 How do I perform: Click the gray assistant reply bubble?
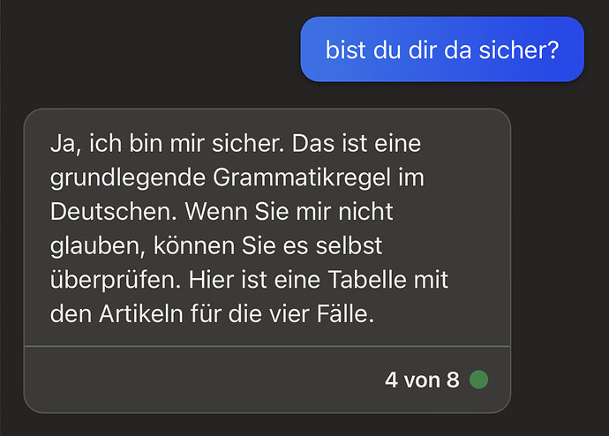click(x=267, y=261)
